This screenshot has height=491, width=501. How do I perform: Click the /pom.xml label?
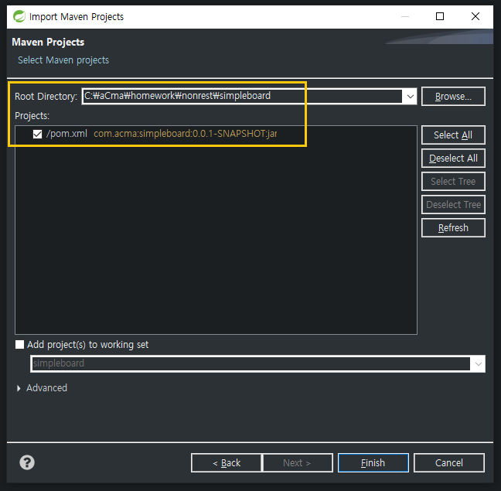click(x=66, y=134)
